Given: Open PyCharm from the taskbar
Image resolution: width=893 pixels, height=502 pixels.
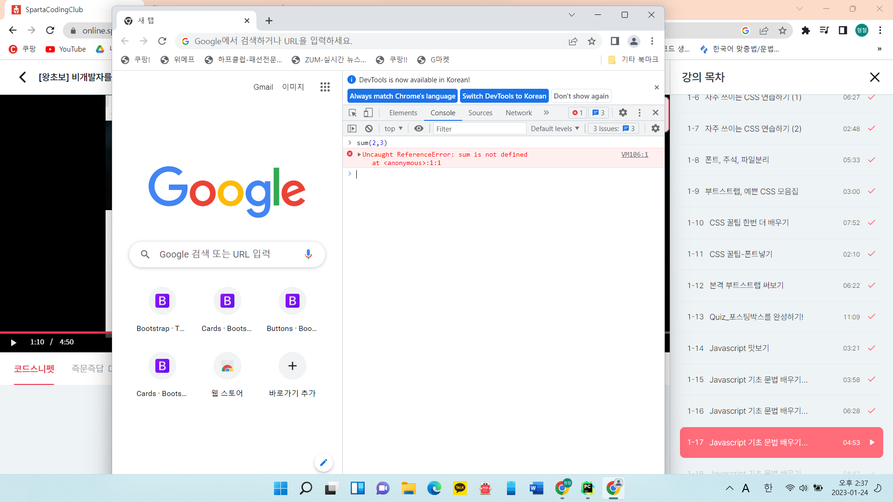Looking at the screenshot, I should tap(587, 488).
